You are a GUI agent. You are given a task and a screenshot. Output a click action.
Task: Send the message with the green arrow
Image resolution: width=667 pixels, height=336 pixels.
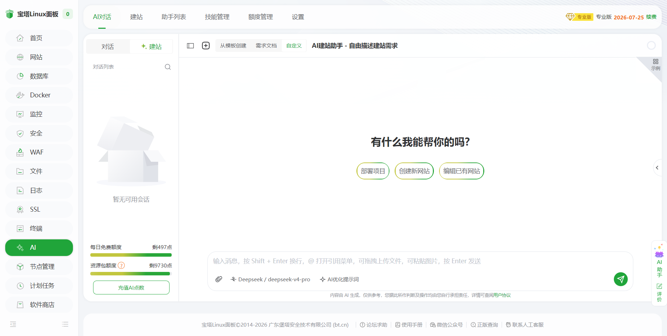[620, 279]
